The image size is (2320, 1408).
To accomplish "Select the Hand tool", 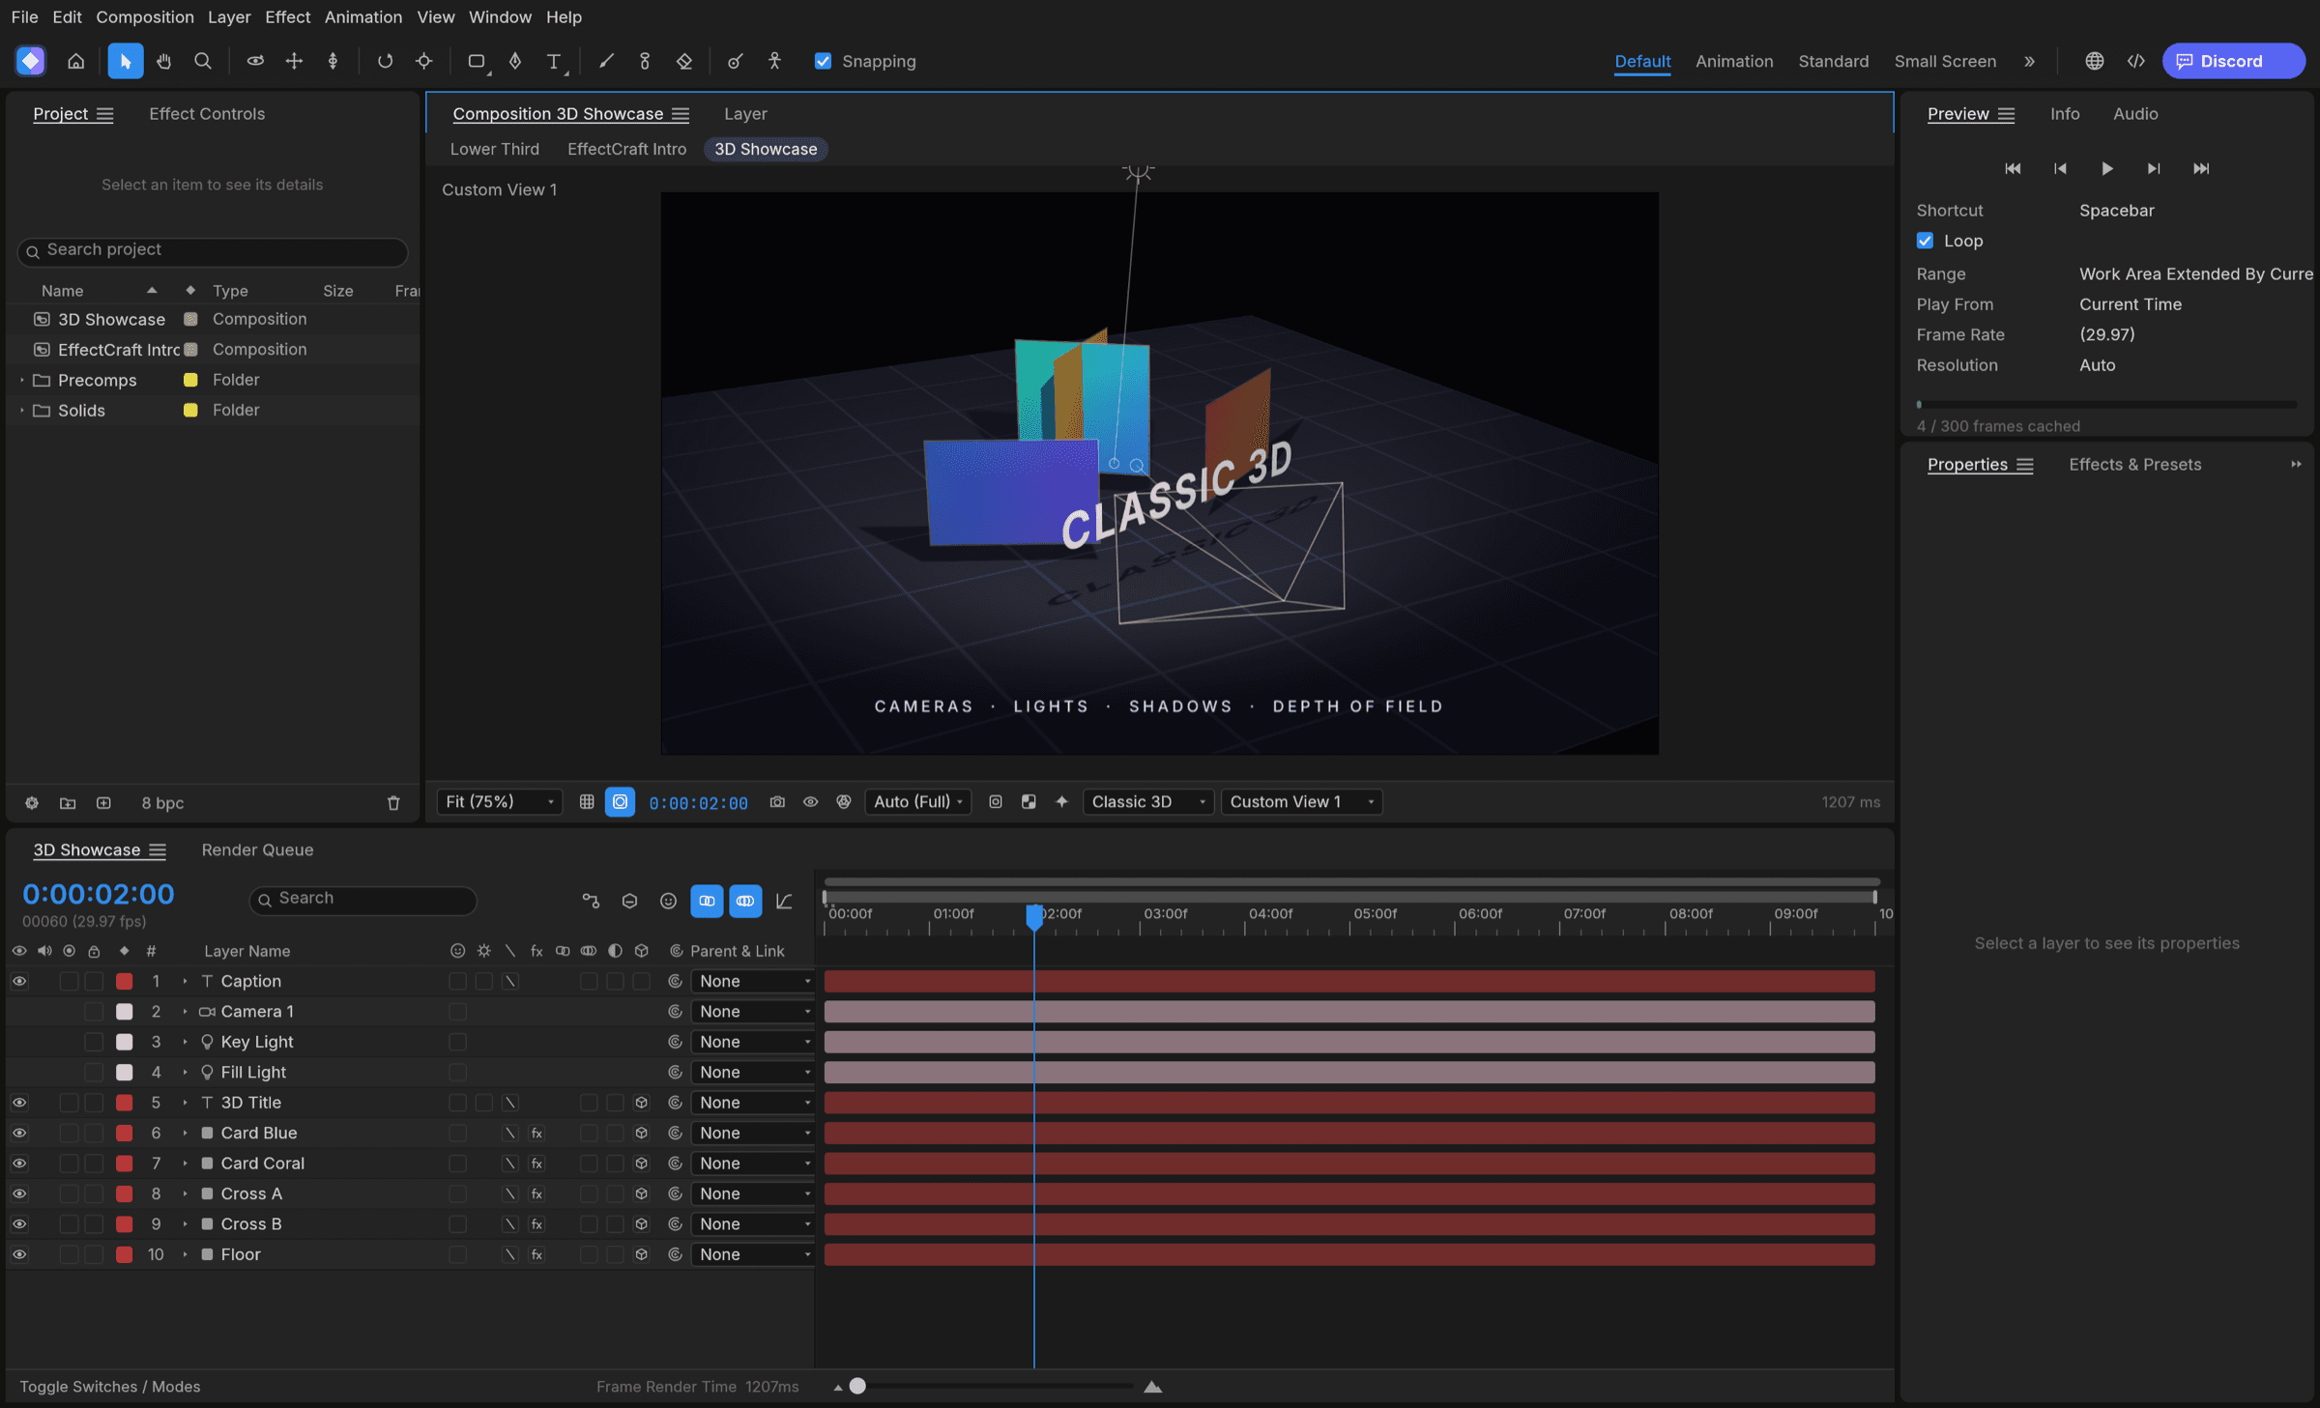I will tap(163, 61).
